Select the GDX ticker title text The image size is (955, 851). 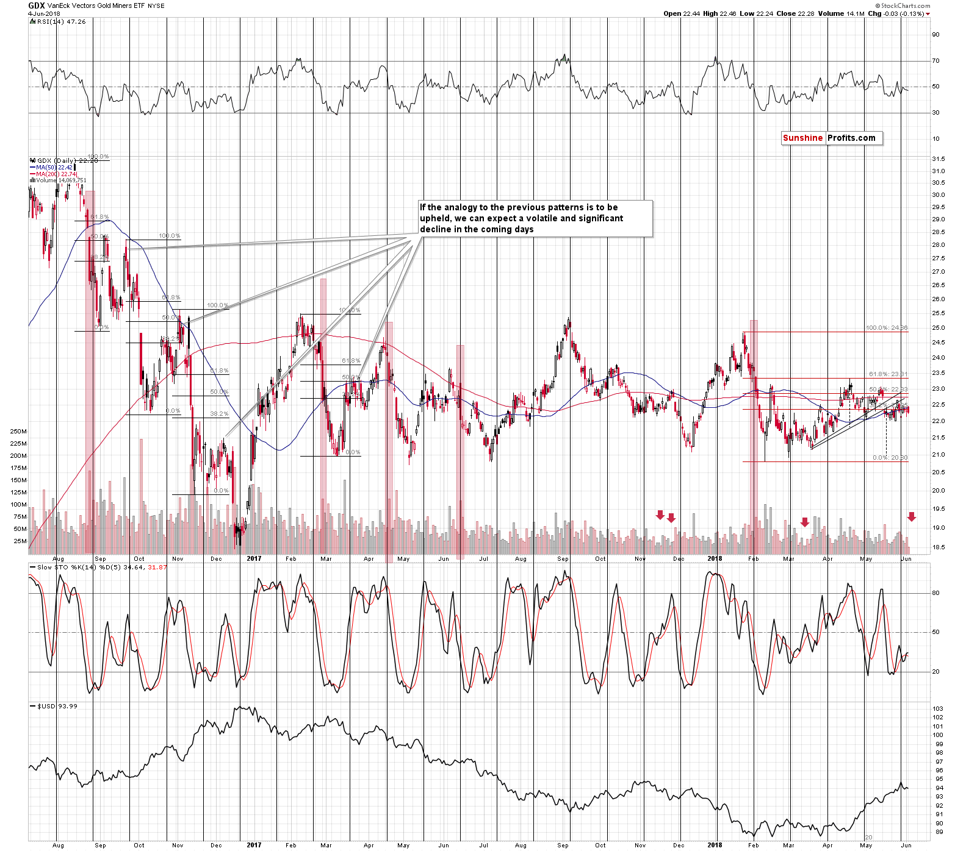[x=36, y=5]
